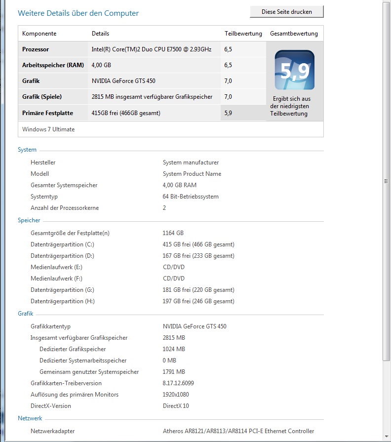Click the 'Medienlaufwerk (E:)' label

pos(56,267)
